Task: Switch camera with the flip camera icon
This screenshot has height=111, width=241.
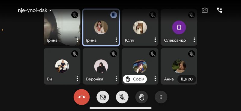Action: coord(205,10)
